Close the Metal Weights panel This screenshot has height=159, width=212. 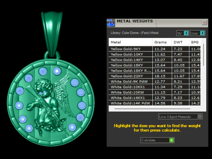(204, 23)
